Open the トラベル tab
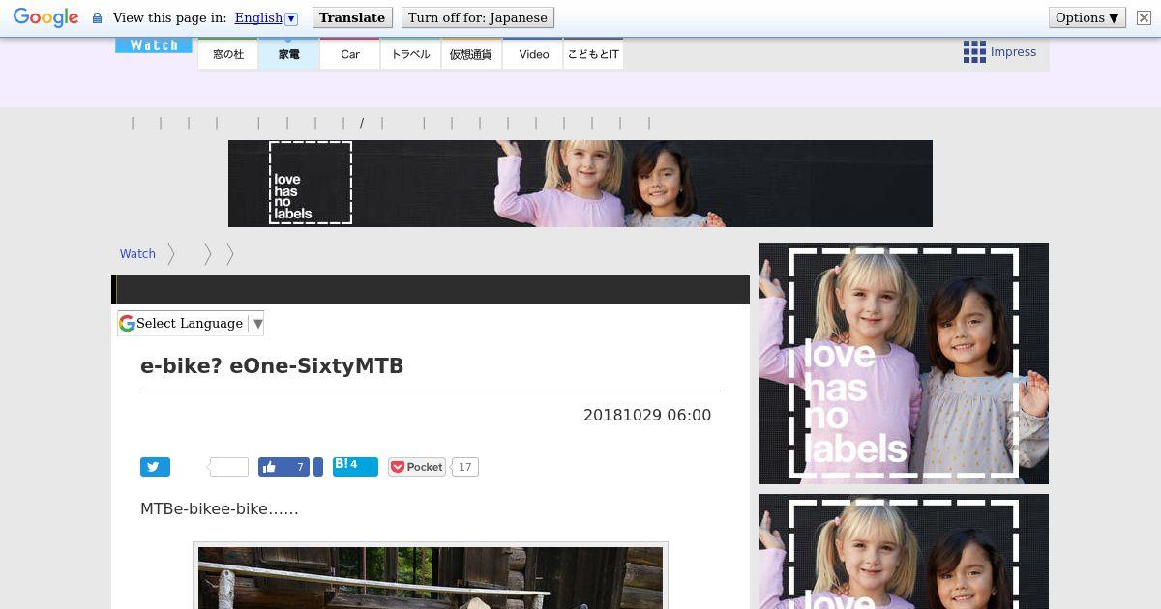 410,54
